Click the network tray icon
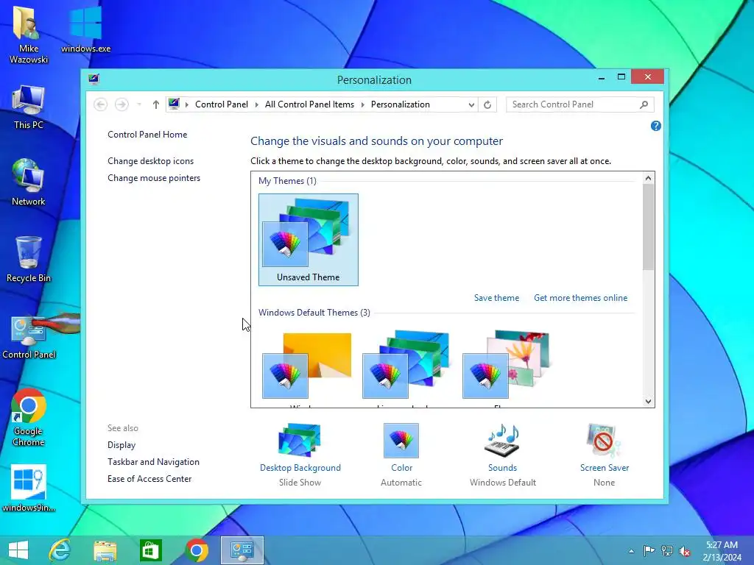The width and height of the screenshot is (754, 565). point(667,550)
